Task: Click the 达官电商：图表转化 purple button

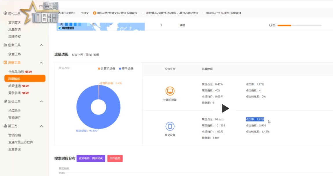Action: pos(91,158)
